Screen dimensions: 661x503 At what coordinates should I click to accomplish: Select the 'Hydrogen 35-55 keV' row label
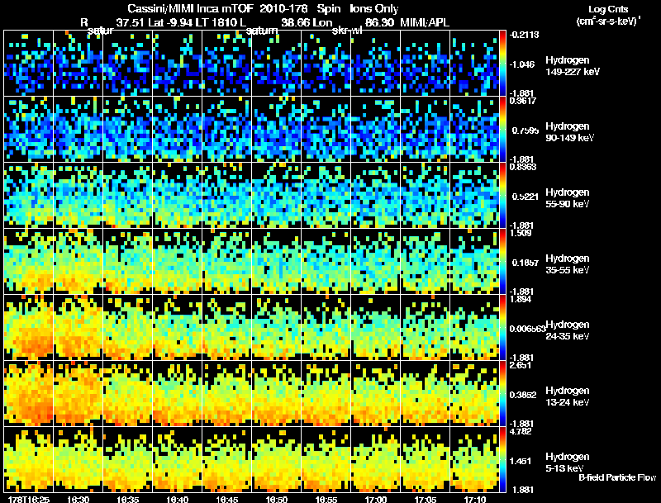point(567,264)
